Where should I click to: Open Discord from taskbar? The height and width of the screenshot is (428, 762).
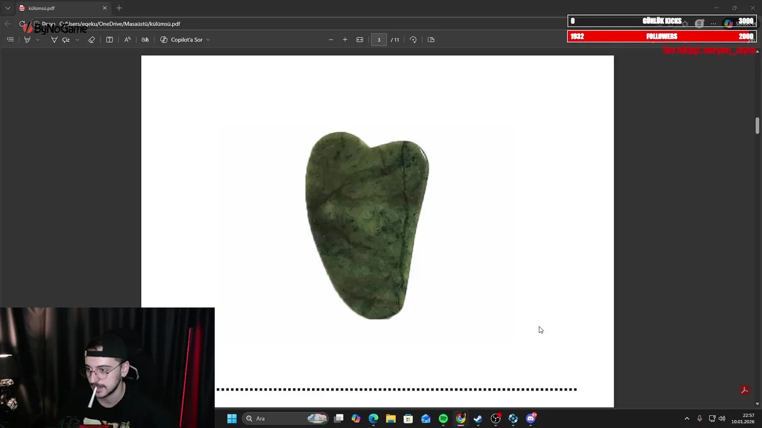pyautogui.click(x=531, y=418)
